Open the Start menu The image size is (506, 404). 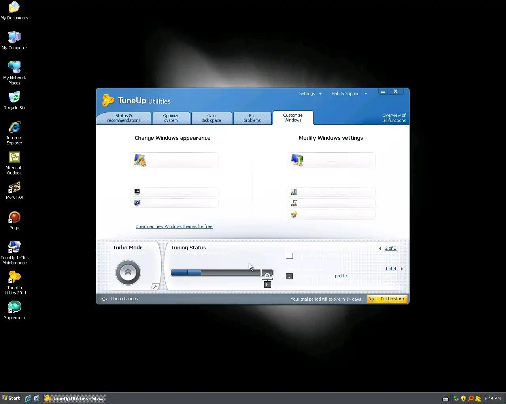pyautogui.click(x=11, y=398)
